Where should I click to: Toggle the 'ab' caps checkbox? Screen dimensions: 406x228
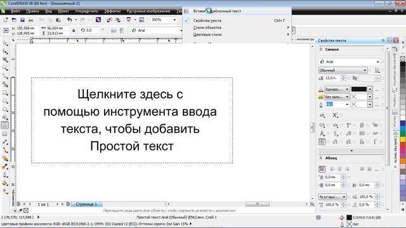click(x=328, y=115)
